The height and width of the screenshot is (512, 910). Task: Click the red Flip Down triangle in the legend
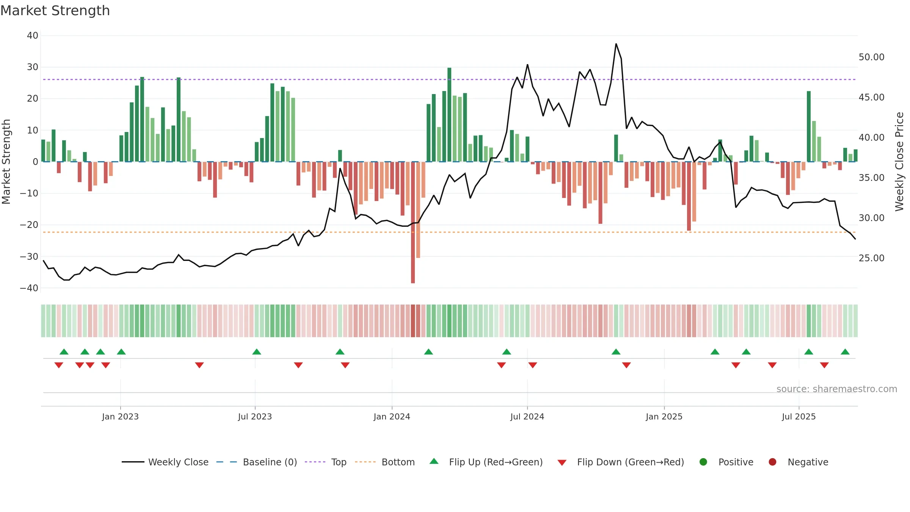(x=562, y=463)
